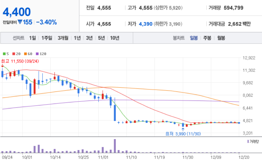Viewport: 262px width, 164px height.
Task: Click the tallest volume bar in early November
Action: pos(115,146)
